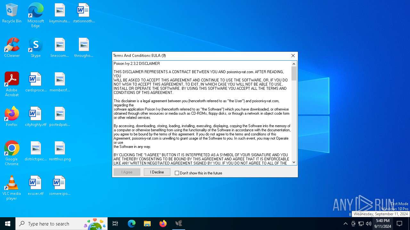The width and height of the screenshot is (410, 230).
Task: Click the EULA scrollbar down arrow
Action: (294, 162)
